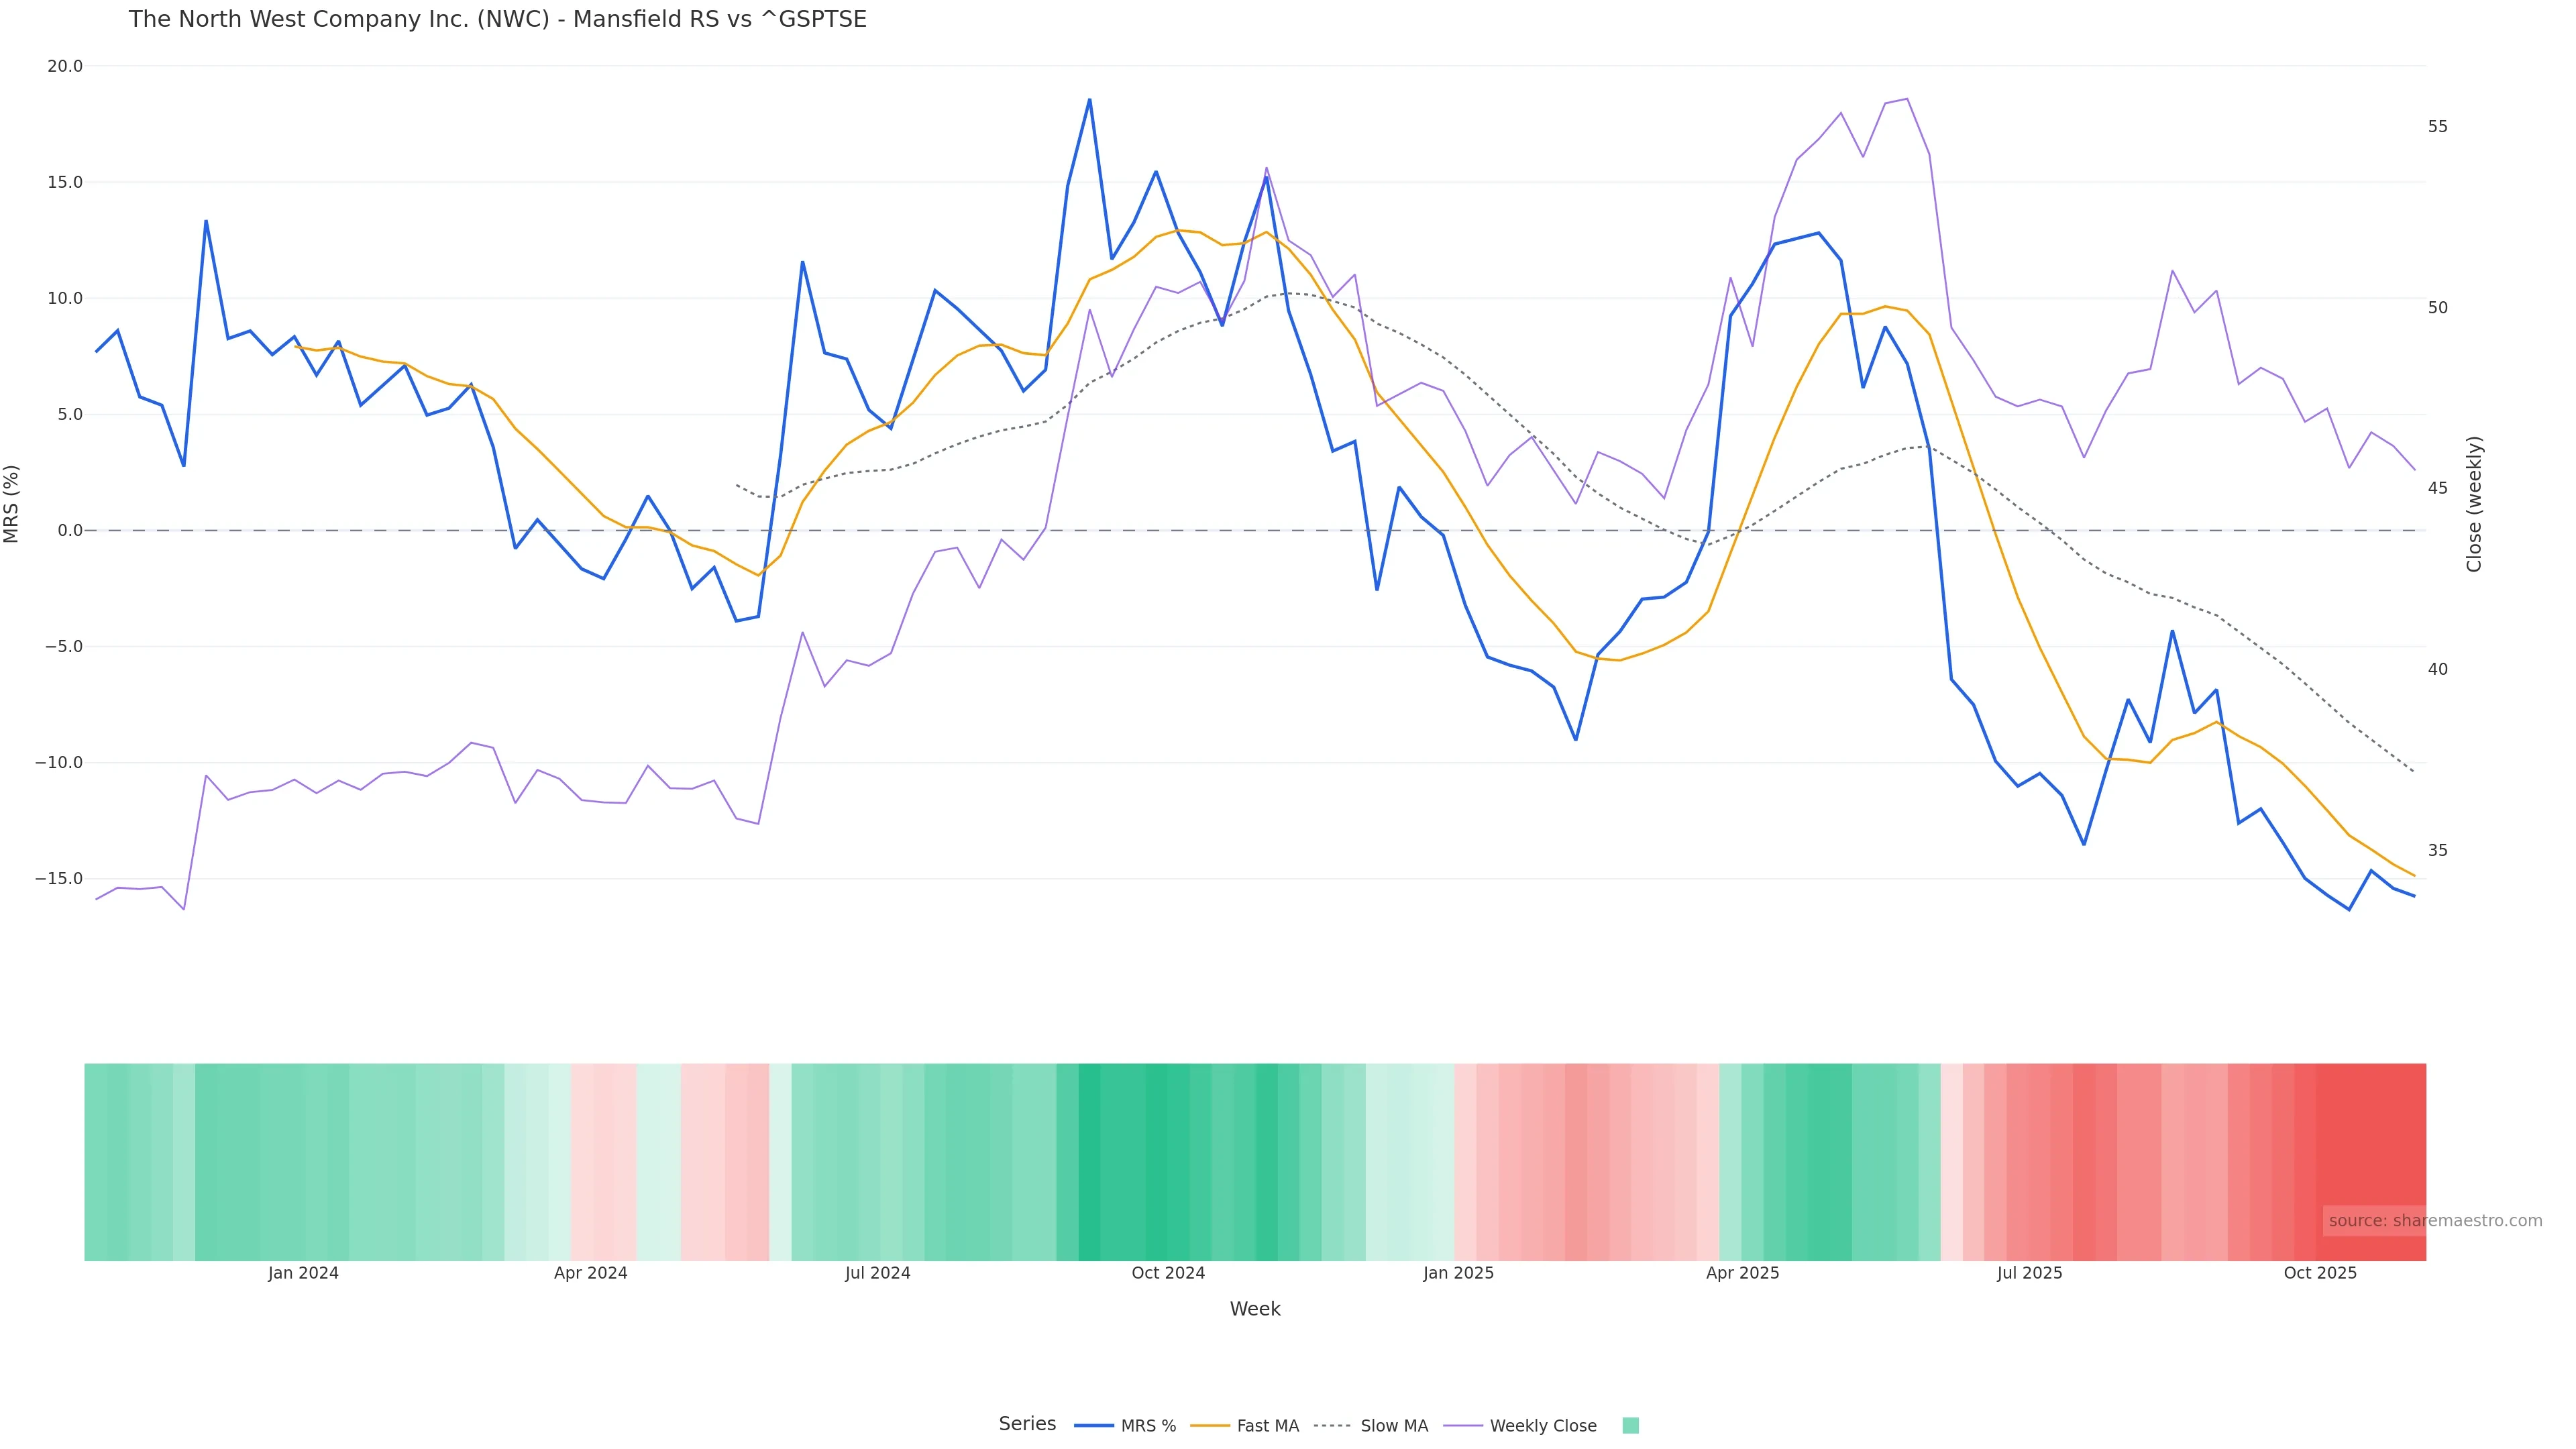
Task: Click the 20.0 tick on MRS axis
Action: coord(64,66)
